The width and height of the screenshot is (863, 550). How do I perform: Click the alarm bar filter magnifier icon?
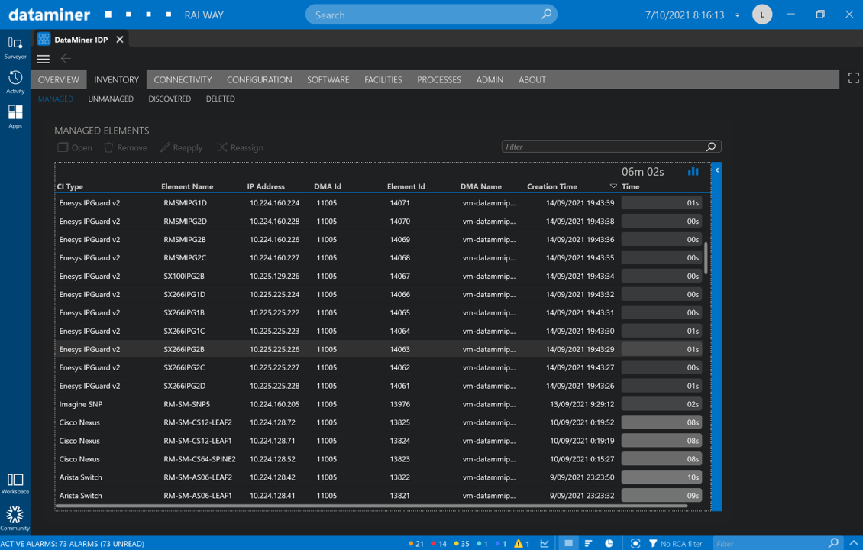tap(834, 543)
